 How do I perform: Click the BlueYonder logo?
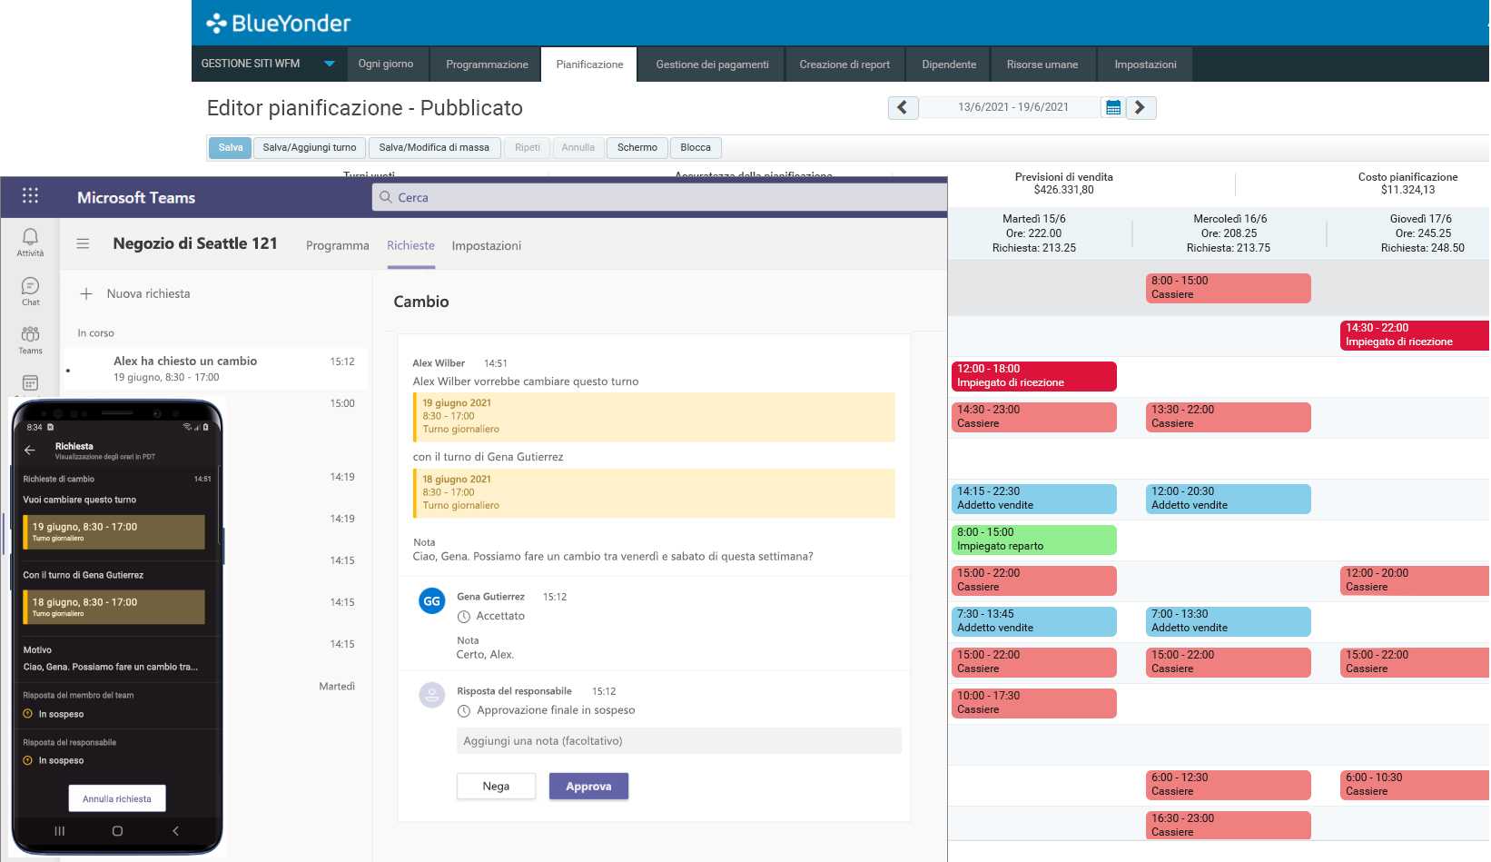coord(278,24)
